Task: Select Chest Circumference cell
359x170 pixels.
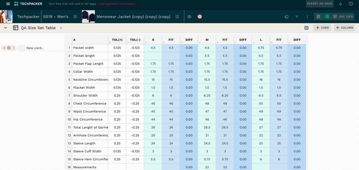Action: pos(90,104)
